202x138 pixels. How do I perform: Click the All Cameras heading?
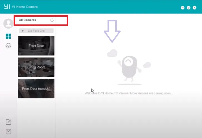[28, 20]
